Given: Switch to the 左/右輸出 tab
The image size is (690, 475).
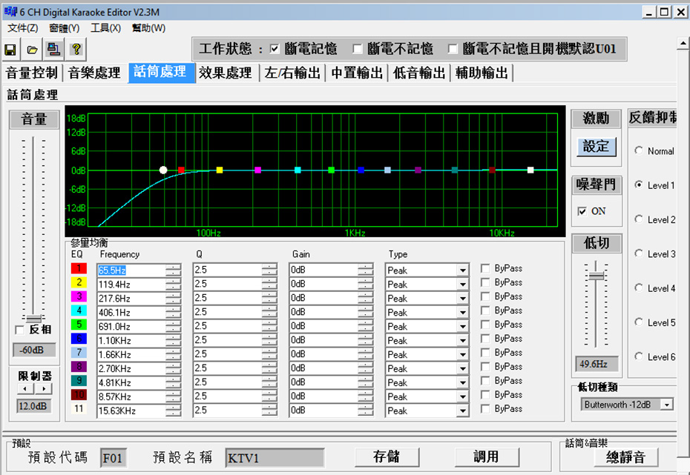Looking at the screenshot, I should tap(292, 73).
